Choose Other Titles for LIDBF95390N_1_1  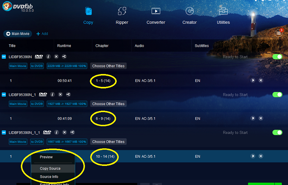108,142
